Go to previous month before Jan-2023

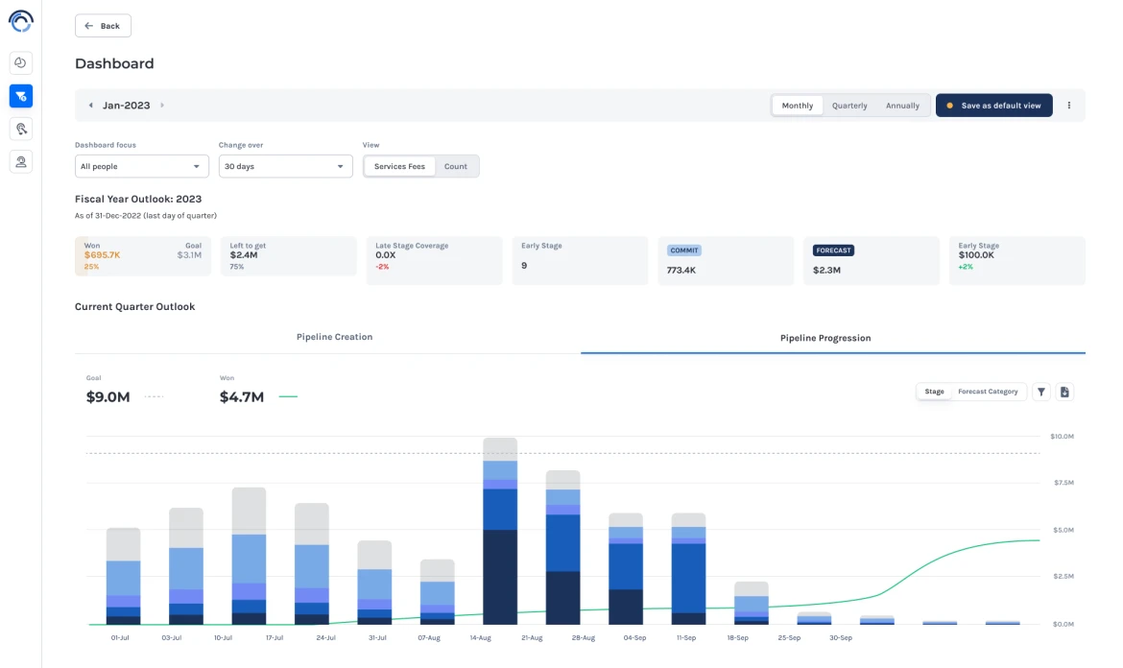point(91,106)
